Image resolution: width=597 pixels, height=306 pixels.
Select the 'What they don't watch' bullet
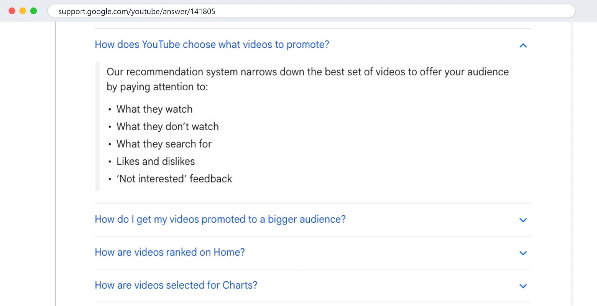click(x=168, y=127)
